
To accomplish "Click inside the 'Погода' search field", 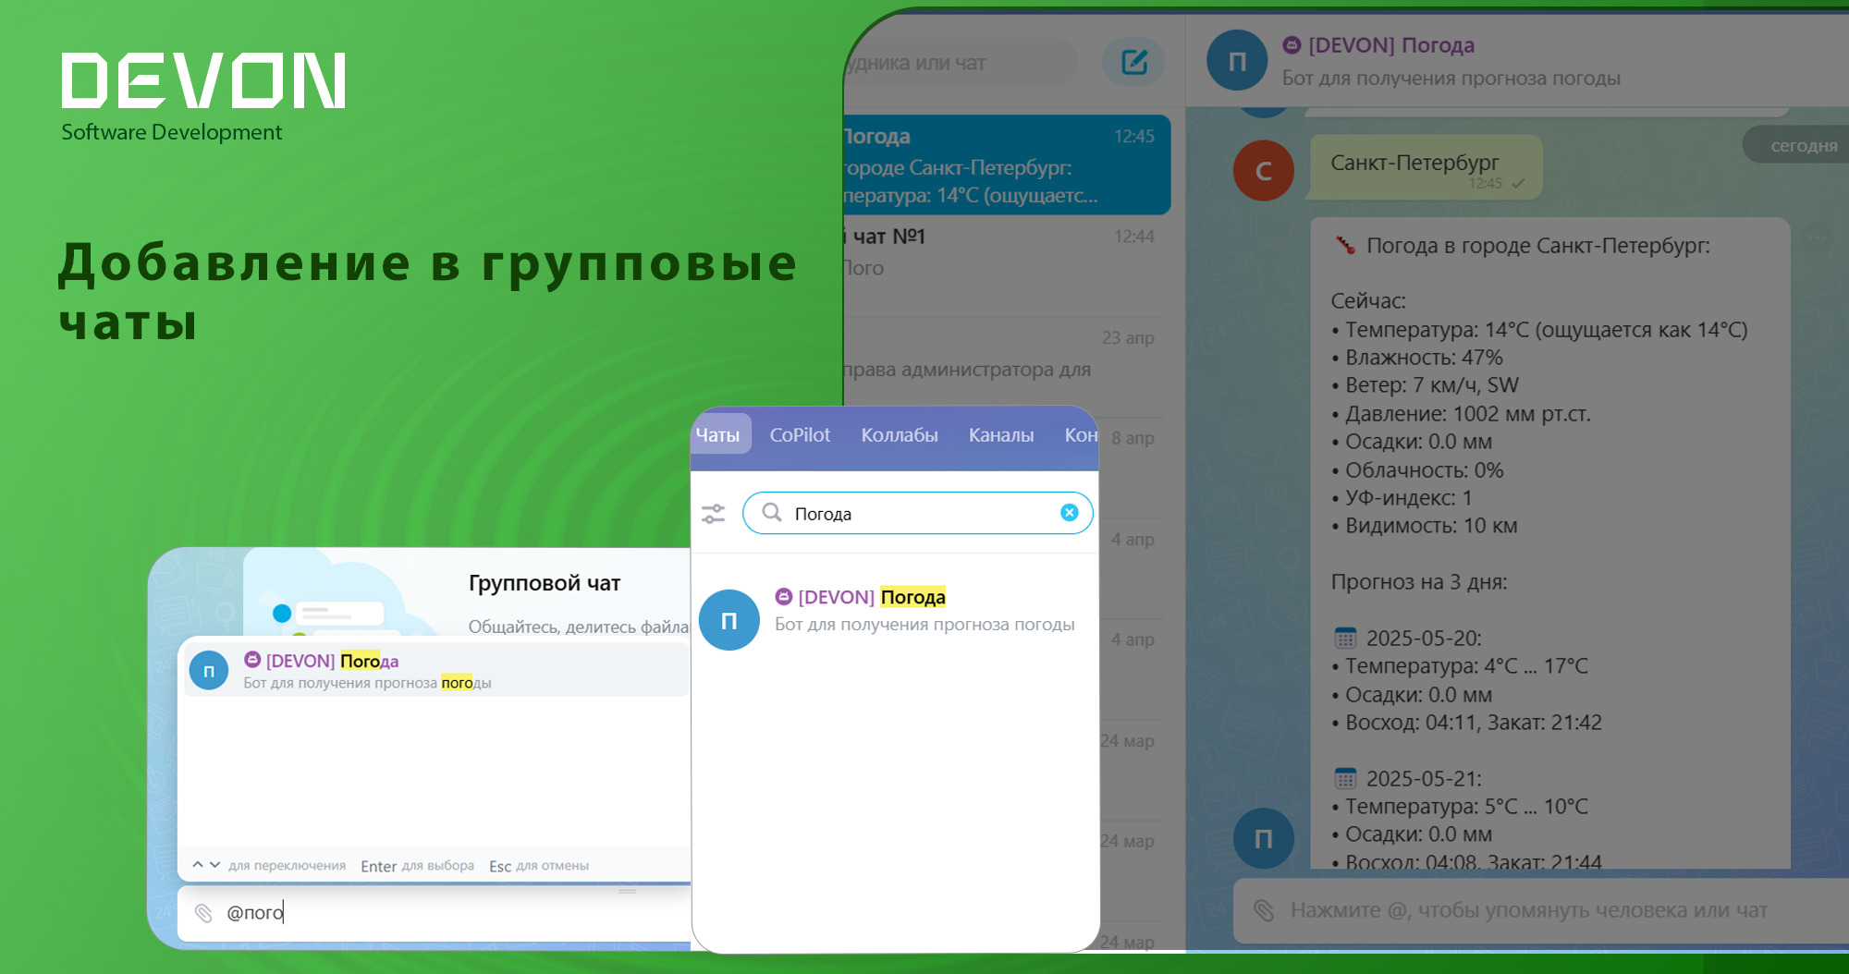I will (x=917, y=513).
